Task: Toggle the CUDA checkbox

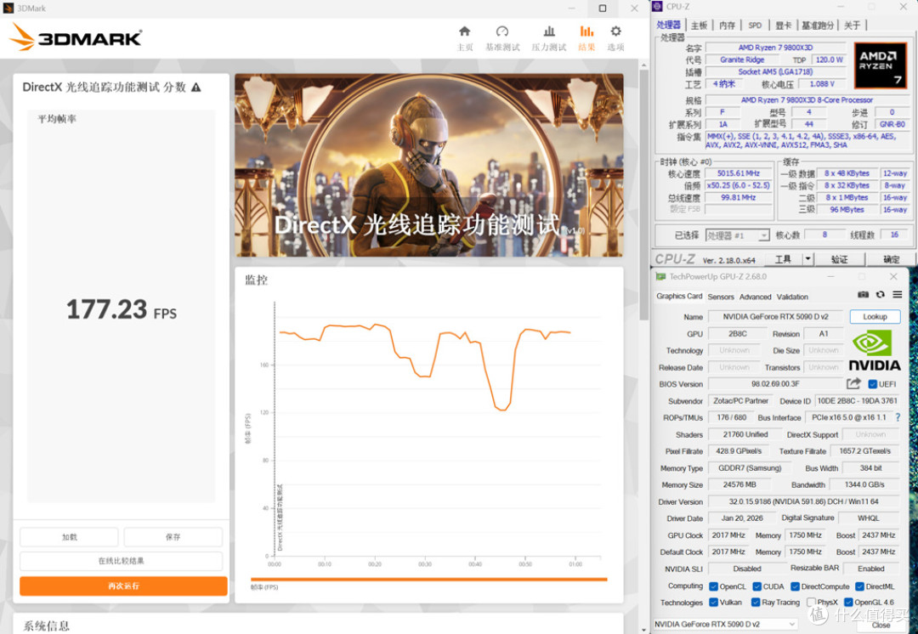Action: pos(756,586)
